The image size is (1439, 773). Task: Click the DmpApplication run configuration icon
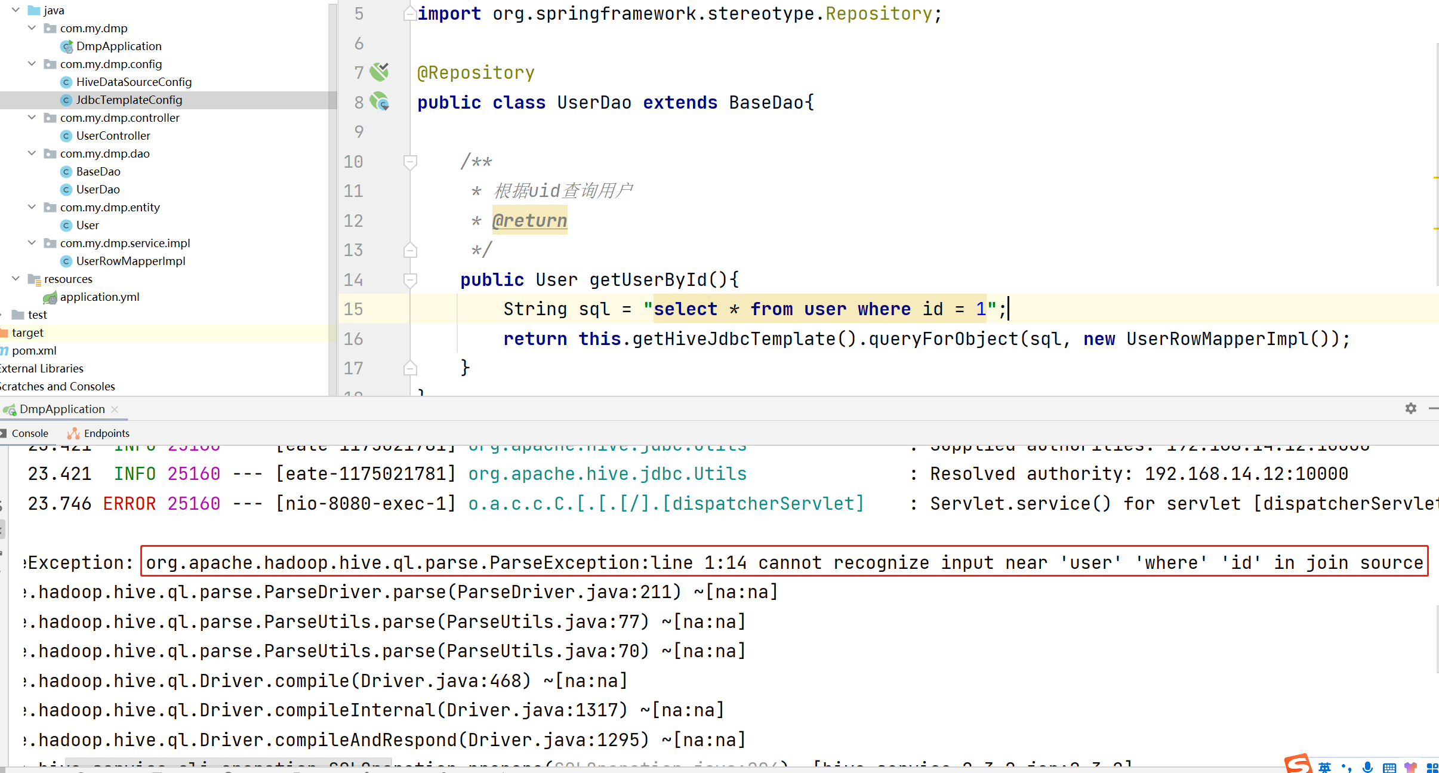click(9, 409)
